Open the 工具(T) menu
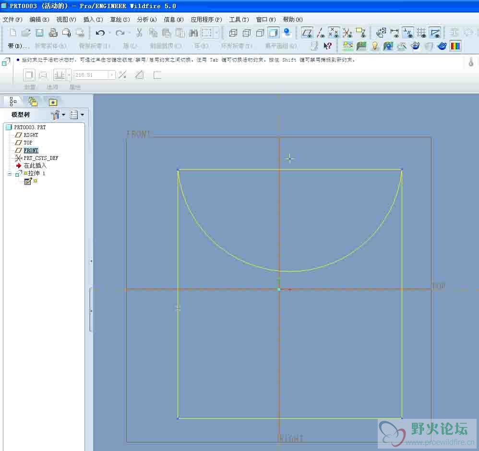Screen dimensions: 479x451 pos(239,20)
